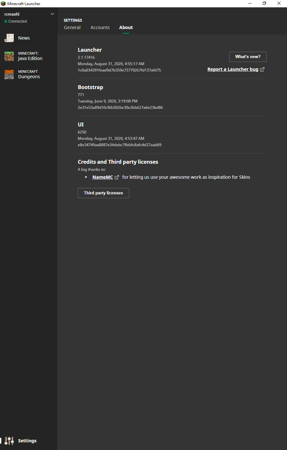Go to the News section label

[24, 38]
